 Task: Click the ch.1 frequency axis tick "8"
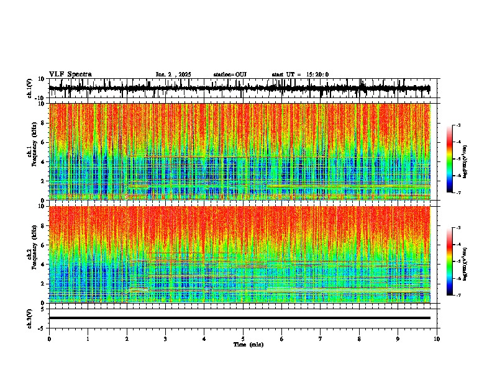pos(43,123)
